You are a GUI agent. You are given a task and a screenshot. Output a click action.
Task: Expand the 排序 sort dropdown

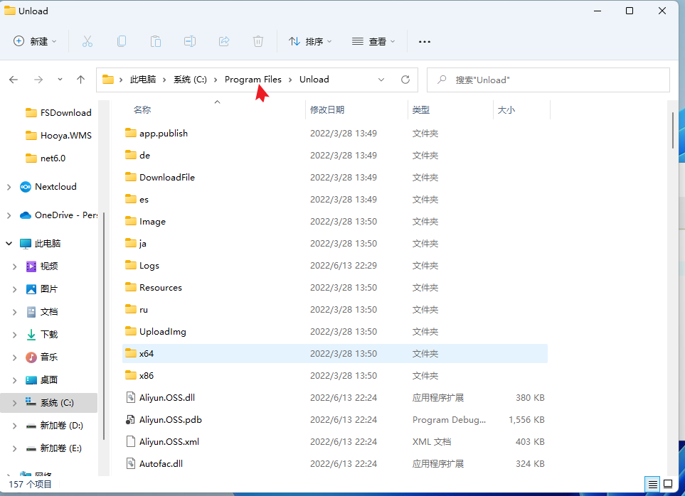310,41
